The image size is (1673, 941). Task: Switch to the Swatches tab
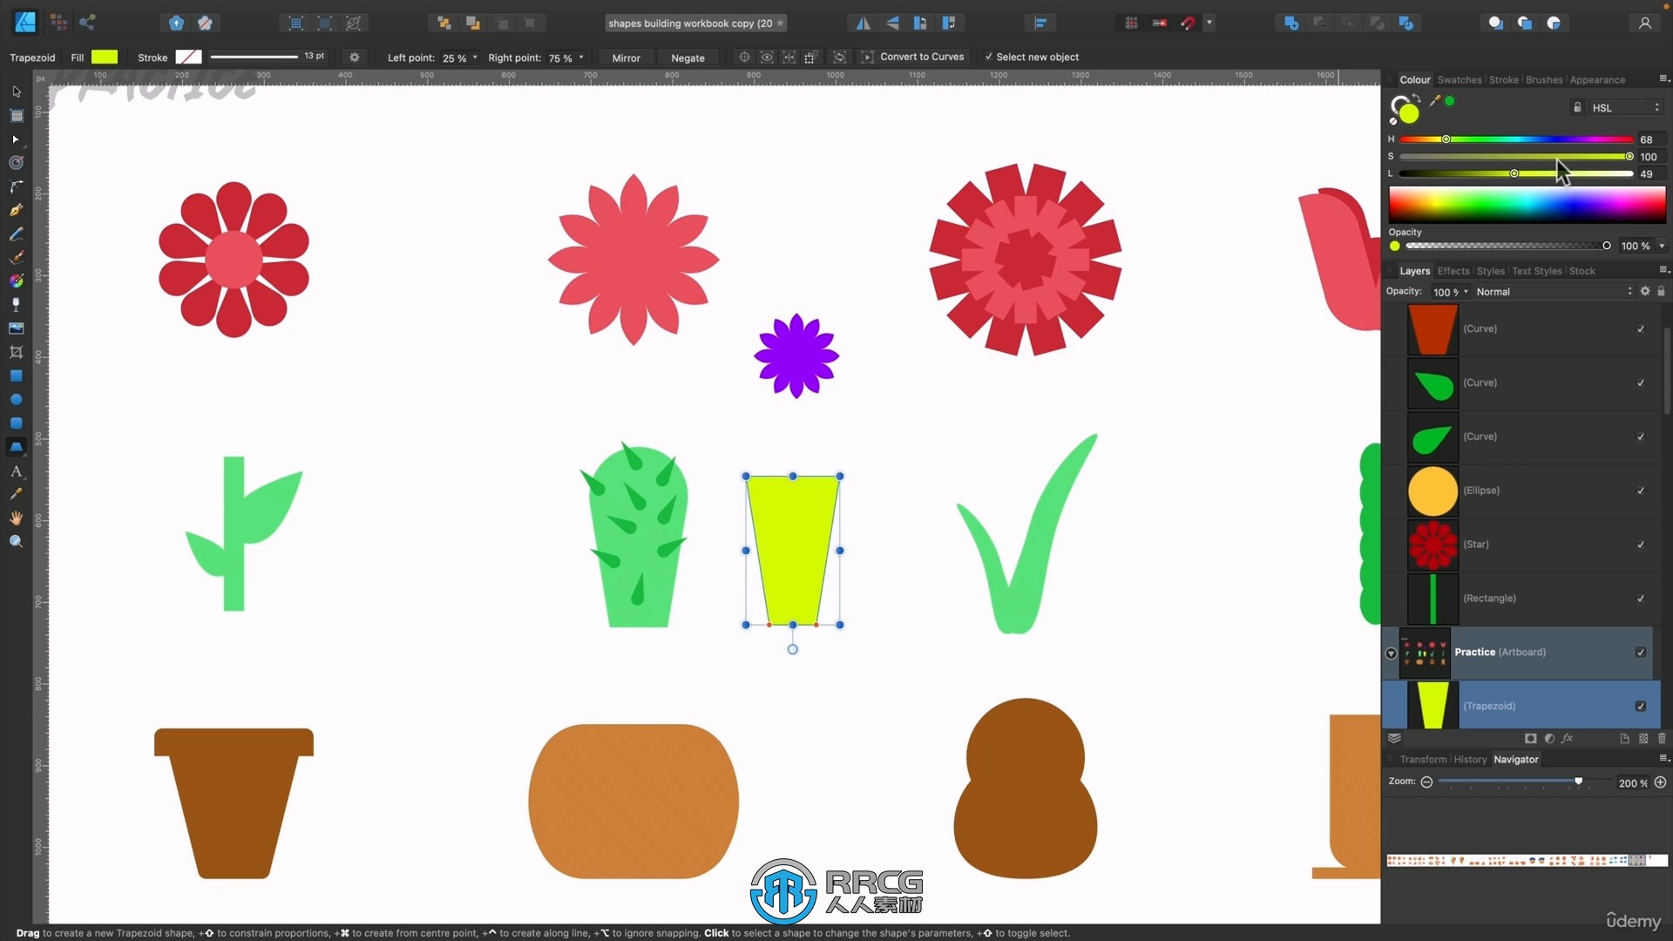coord(1460,79)
